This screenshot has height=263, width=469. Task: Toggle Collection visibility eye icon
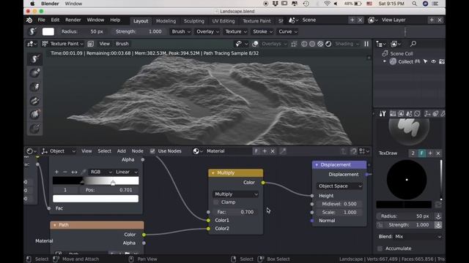coord(433,61)
